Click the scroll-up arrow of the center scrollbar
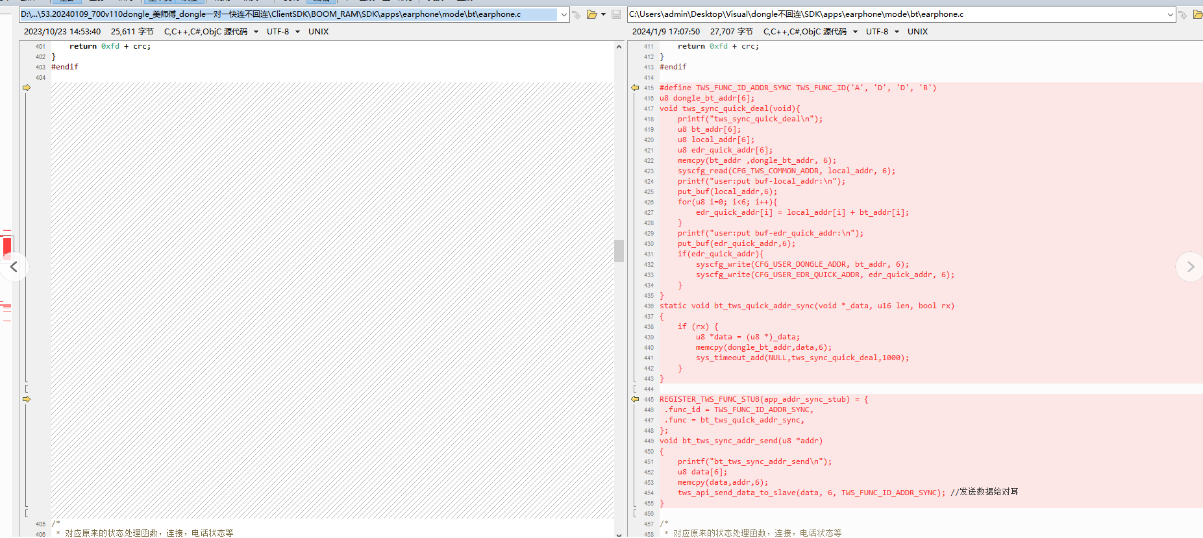This screenshot has height=538, width=1203. pos(619,47)
